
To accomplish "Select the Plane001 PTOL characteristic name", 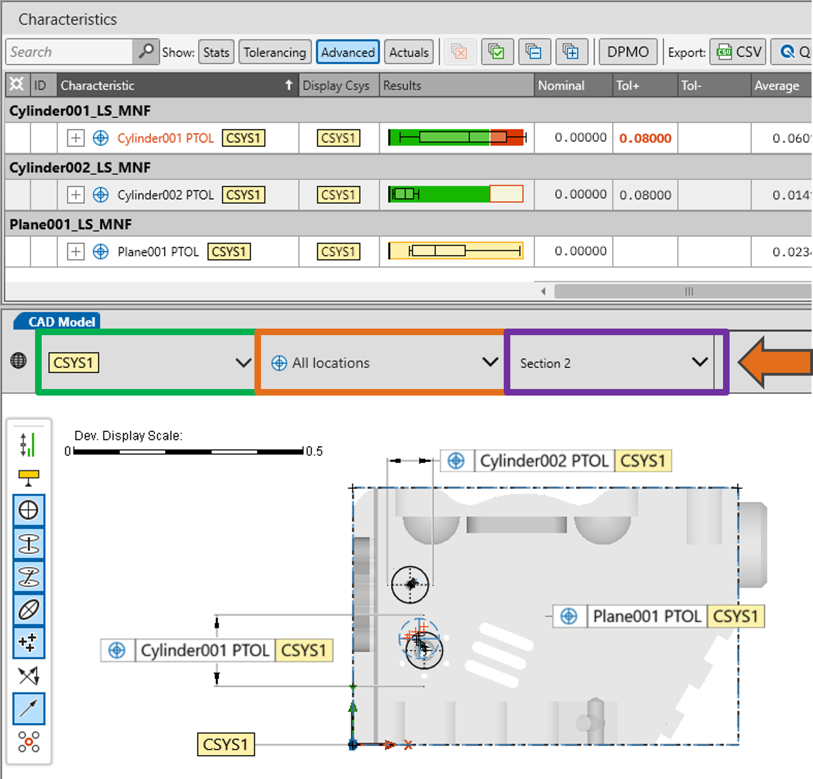I will coord(158,252).
